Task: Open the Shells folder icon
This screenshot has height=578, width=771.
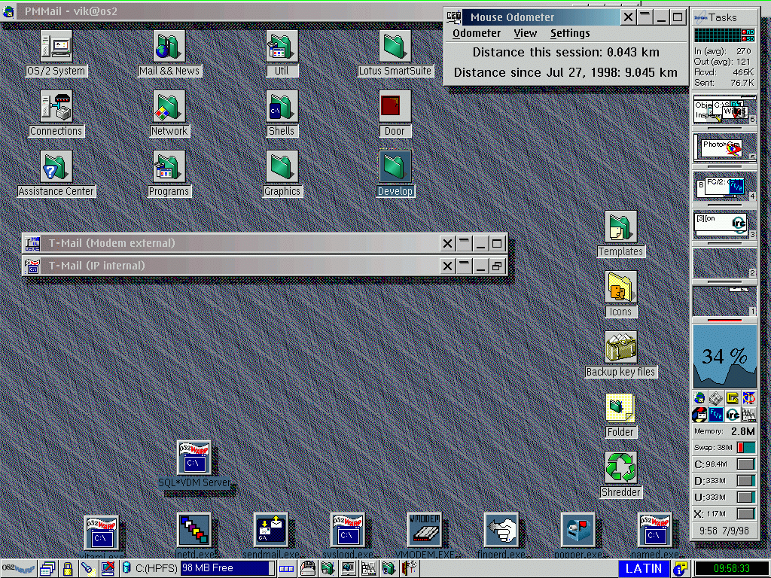Action: click(x=282, y=107)
